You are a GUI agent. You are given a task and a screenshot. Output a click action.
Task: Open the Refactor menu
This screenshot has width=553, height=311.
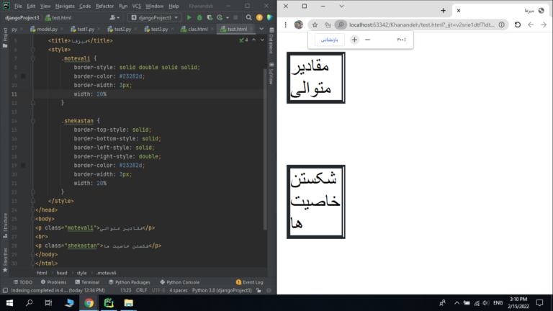(104, 6)
